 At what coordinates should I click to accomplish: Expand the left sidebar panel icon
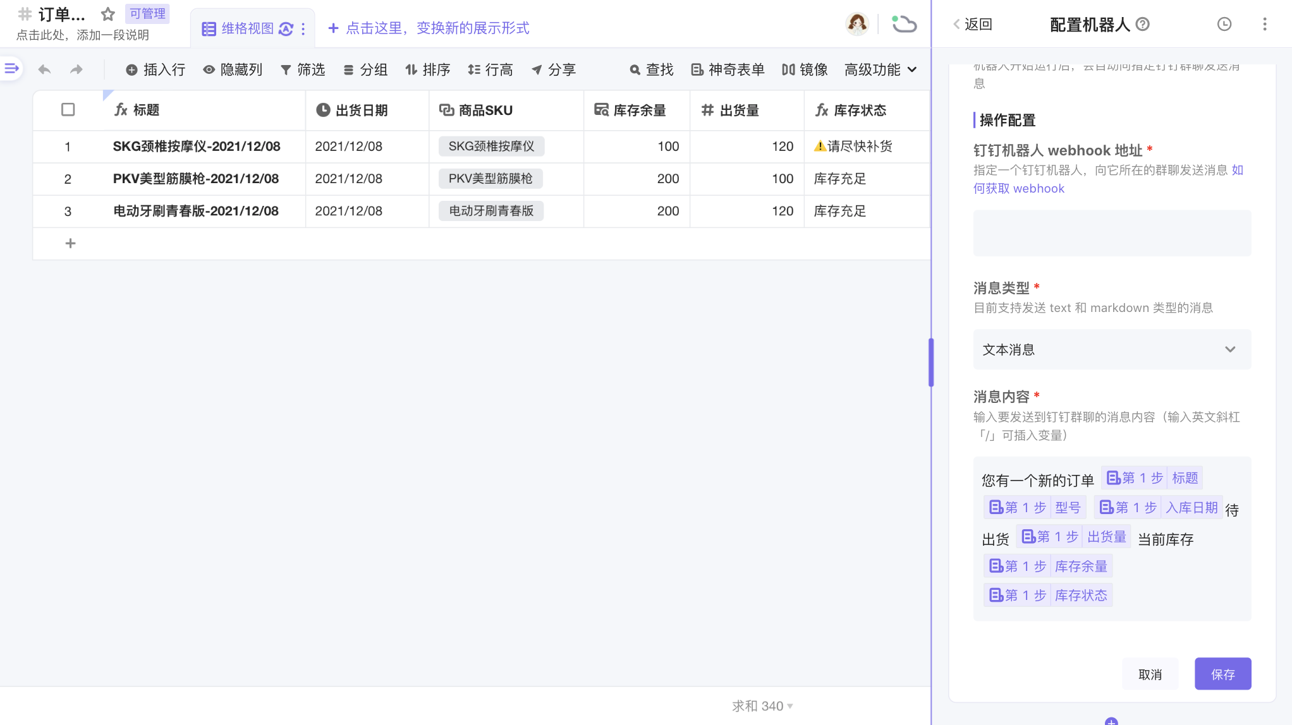pos(11,68)
